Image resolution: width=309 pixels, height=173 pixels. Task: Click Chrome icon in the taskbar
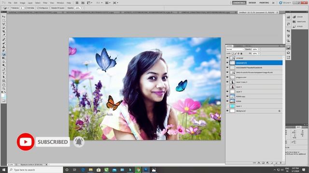pyautogui.click(x=138, y=170)
